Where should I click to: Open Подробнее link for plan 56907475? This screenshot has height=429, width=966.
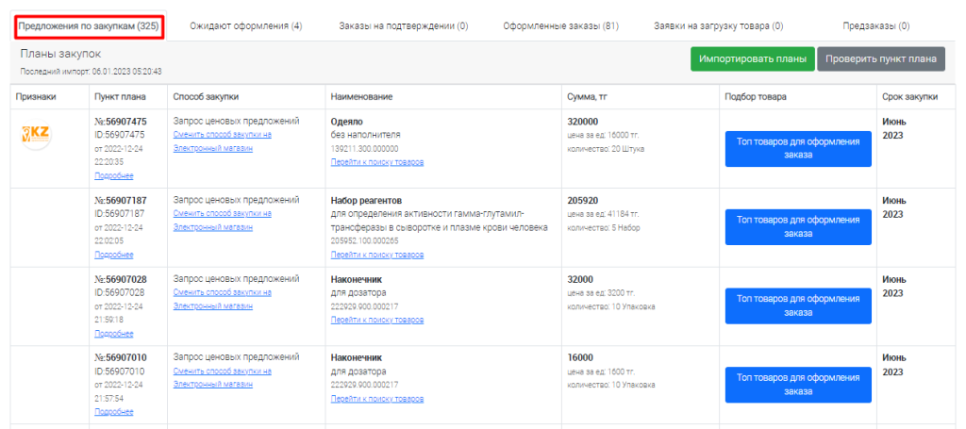point(114,175)
